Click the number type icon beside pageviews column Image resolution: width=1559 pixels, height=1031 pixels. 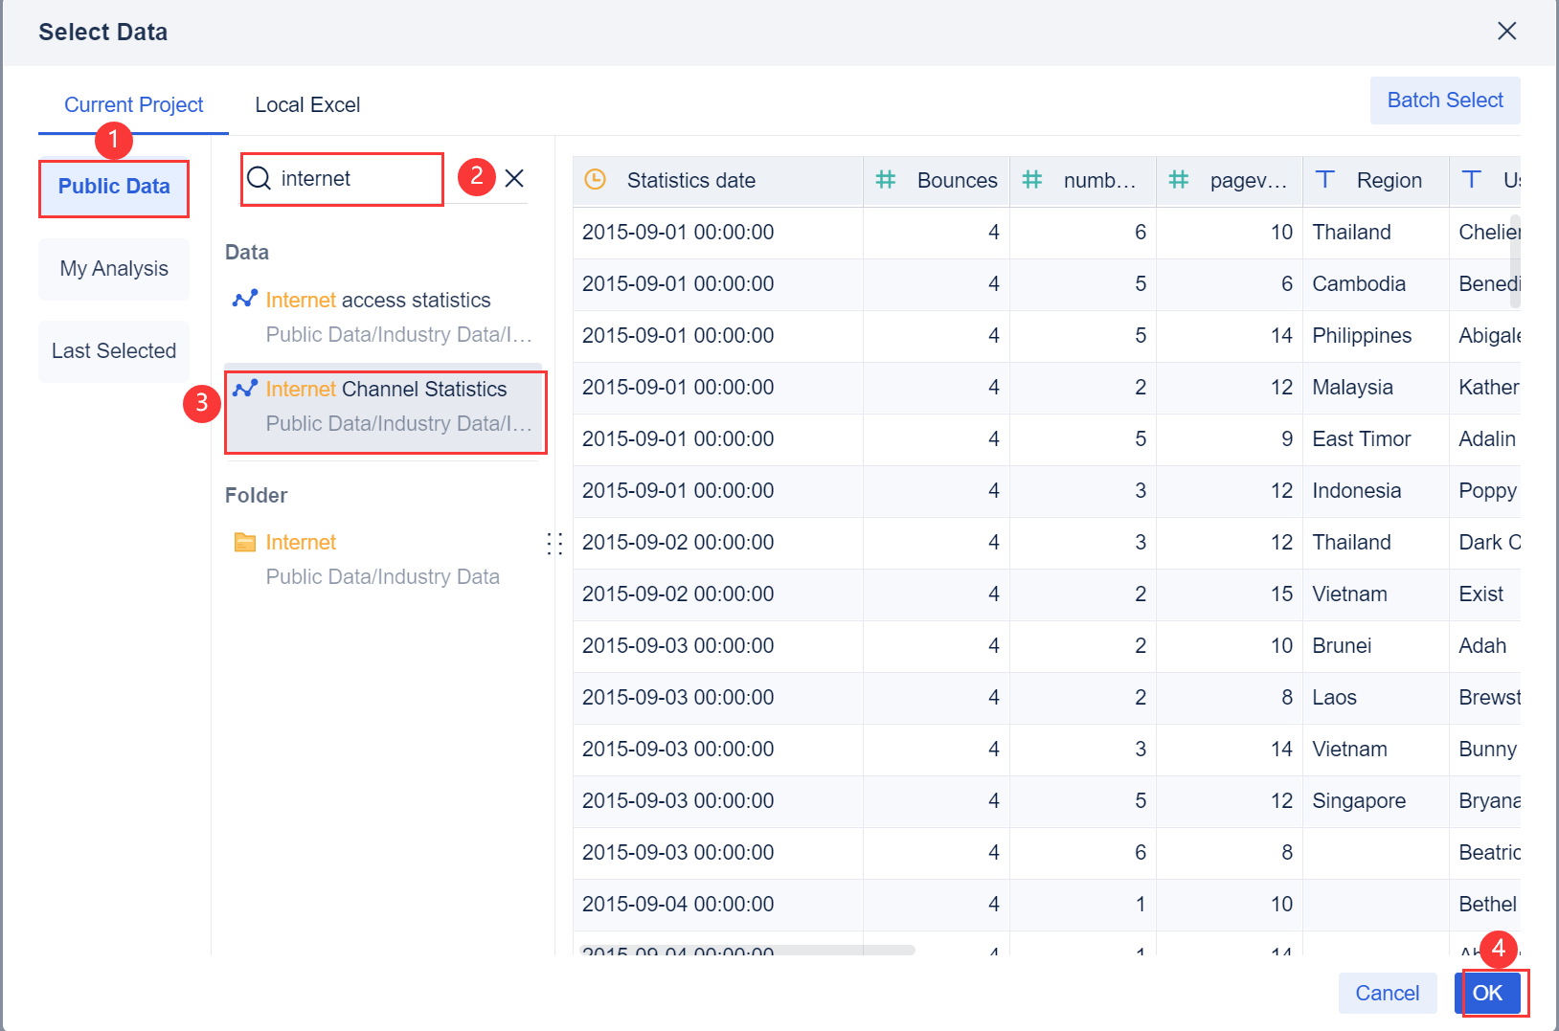click(1179, 180)
